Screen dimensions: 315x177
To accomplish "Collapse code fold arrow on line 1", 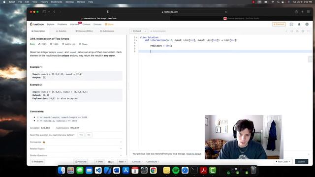I will coord(137,37).
